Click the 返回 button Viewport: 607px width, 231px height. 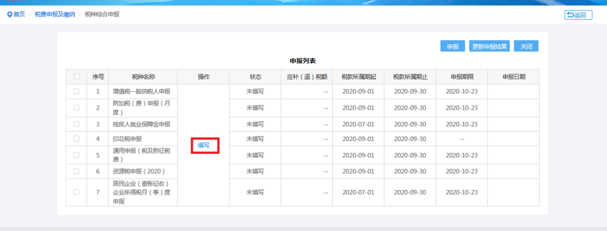pos(578,15)
